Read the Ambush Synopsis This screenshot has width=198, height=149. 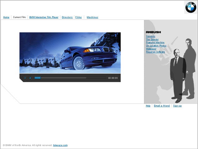151,36
